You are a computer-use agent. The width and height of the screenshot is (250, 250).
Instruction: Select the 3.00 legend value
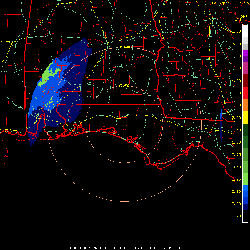click(236, 93)
